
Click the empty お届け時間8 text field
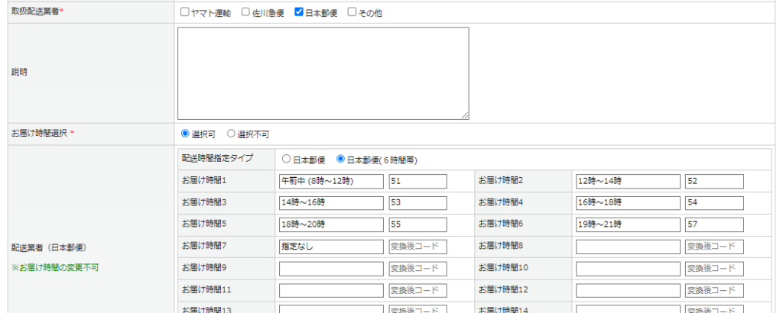[x=628, y=247]
